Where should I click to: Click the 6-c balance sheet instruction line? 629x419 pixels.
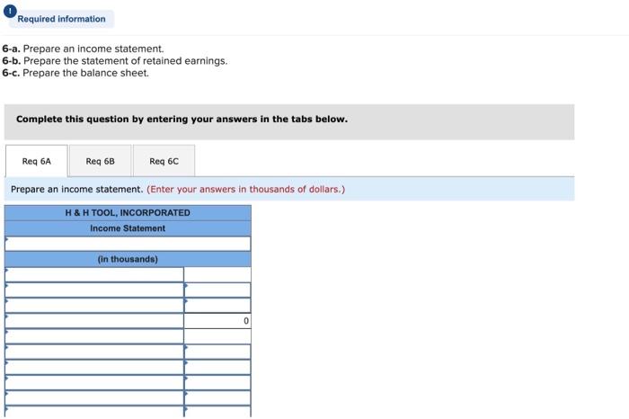tap(75, 73)
